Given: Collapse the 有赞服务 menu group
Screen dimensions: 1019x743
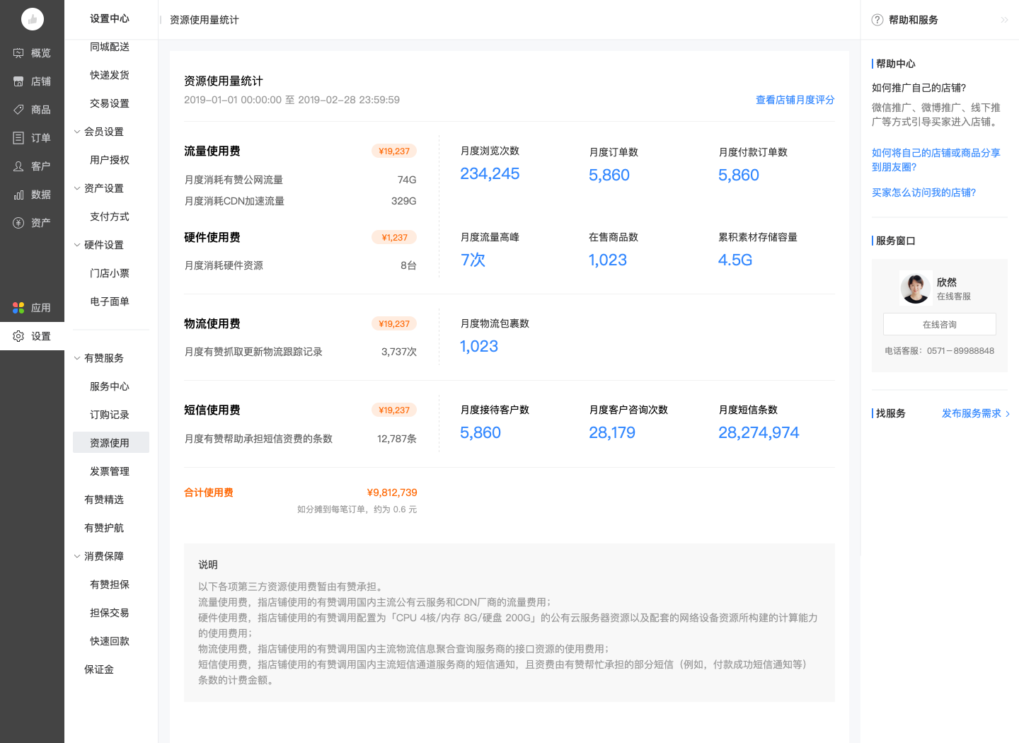Looking at the screenshot, I should [77, 358].
